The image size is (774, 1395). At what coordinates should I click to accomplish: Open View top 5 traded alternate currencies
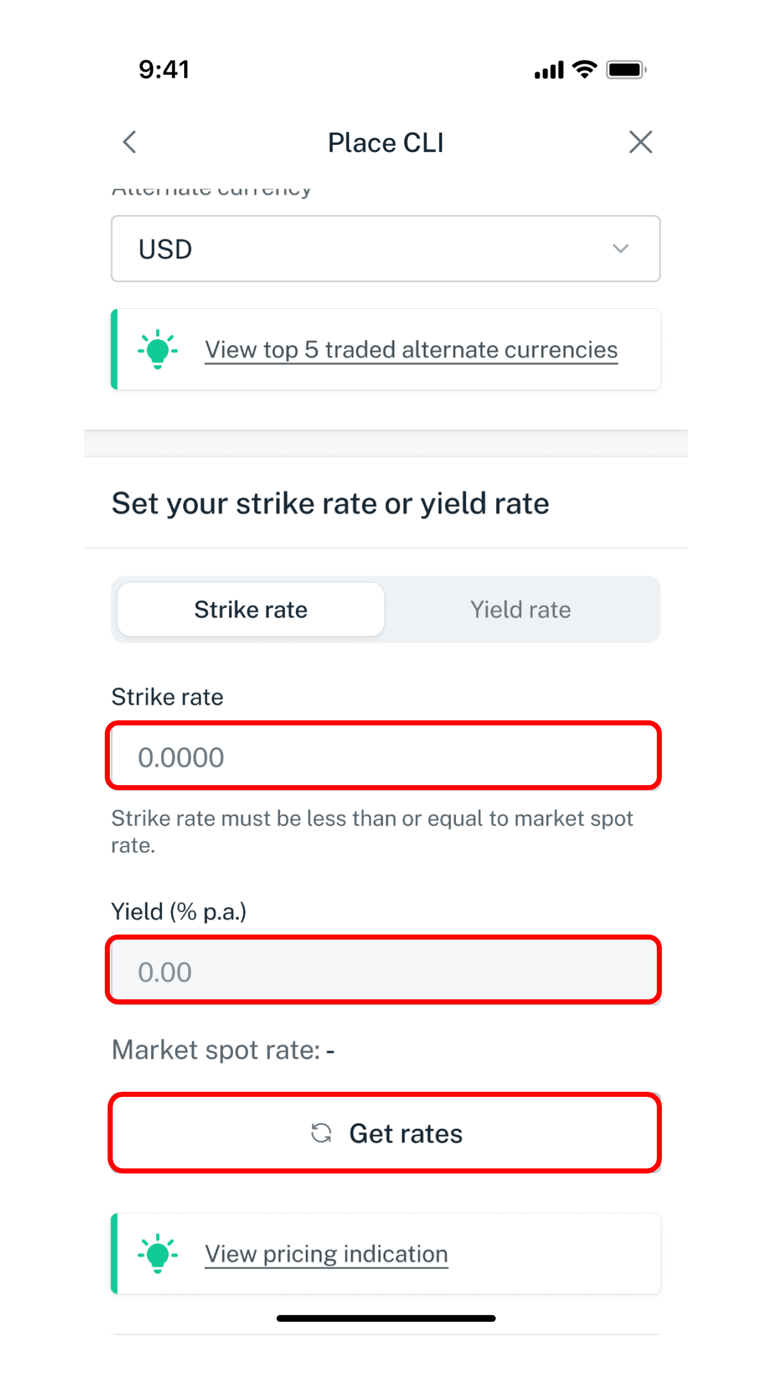(411, 350)
